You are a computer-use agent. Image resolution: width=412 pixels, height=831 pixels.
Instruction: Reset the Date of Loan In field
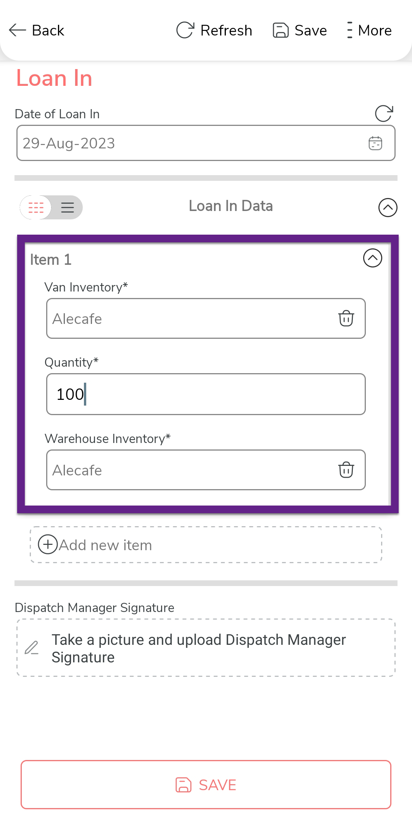384,113
